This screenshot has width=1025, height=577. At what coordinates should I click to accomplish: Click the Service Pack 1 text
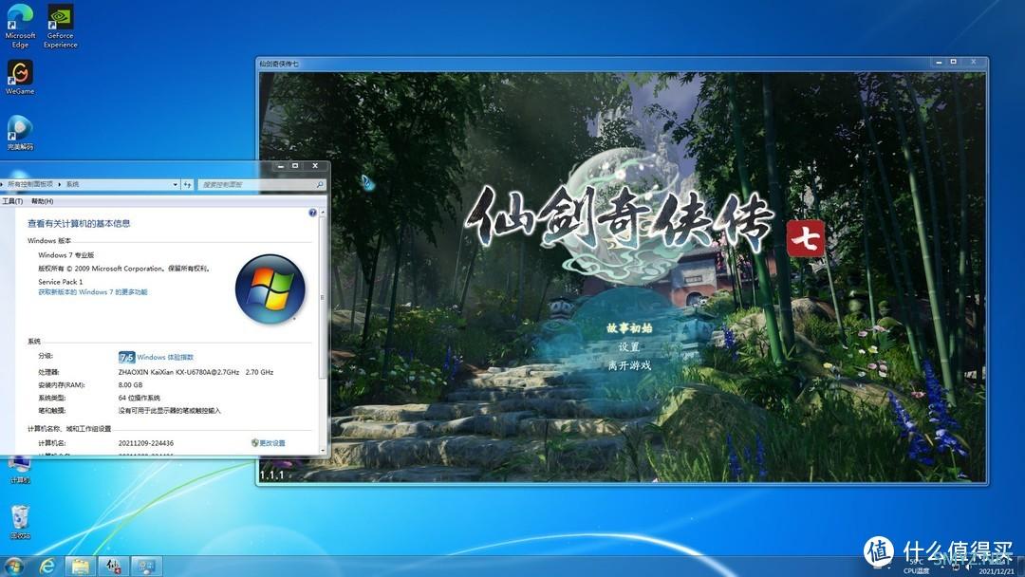click(x=60, y=282)
